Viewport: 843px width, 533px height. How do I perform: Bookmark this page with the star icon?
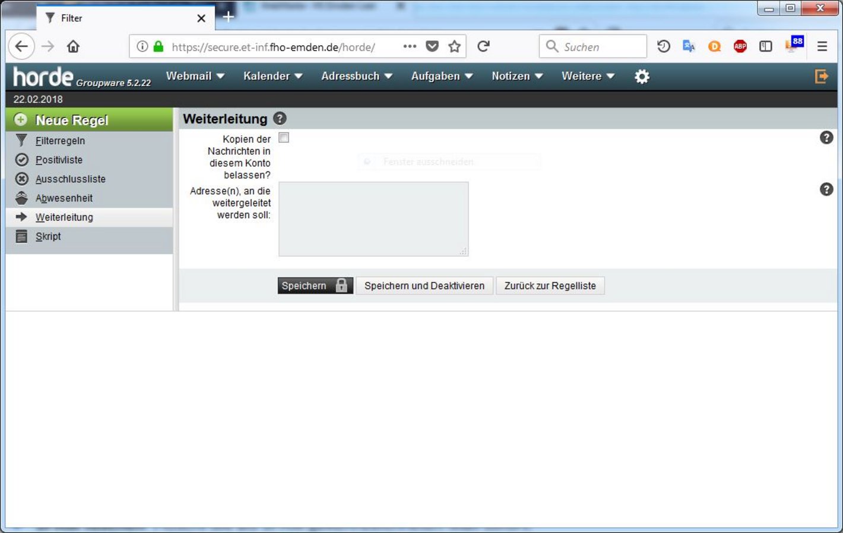(x=454, y=46)
